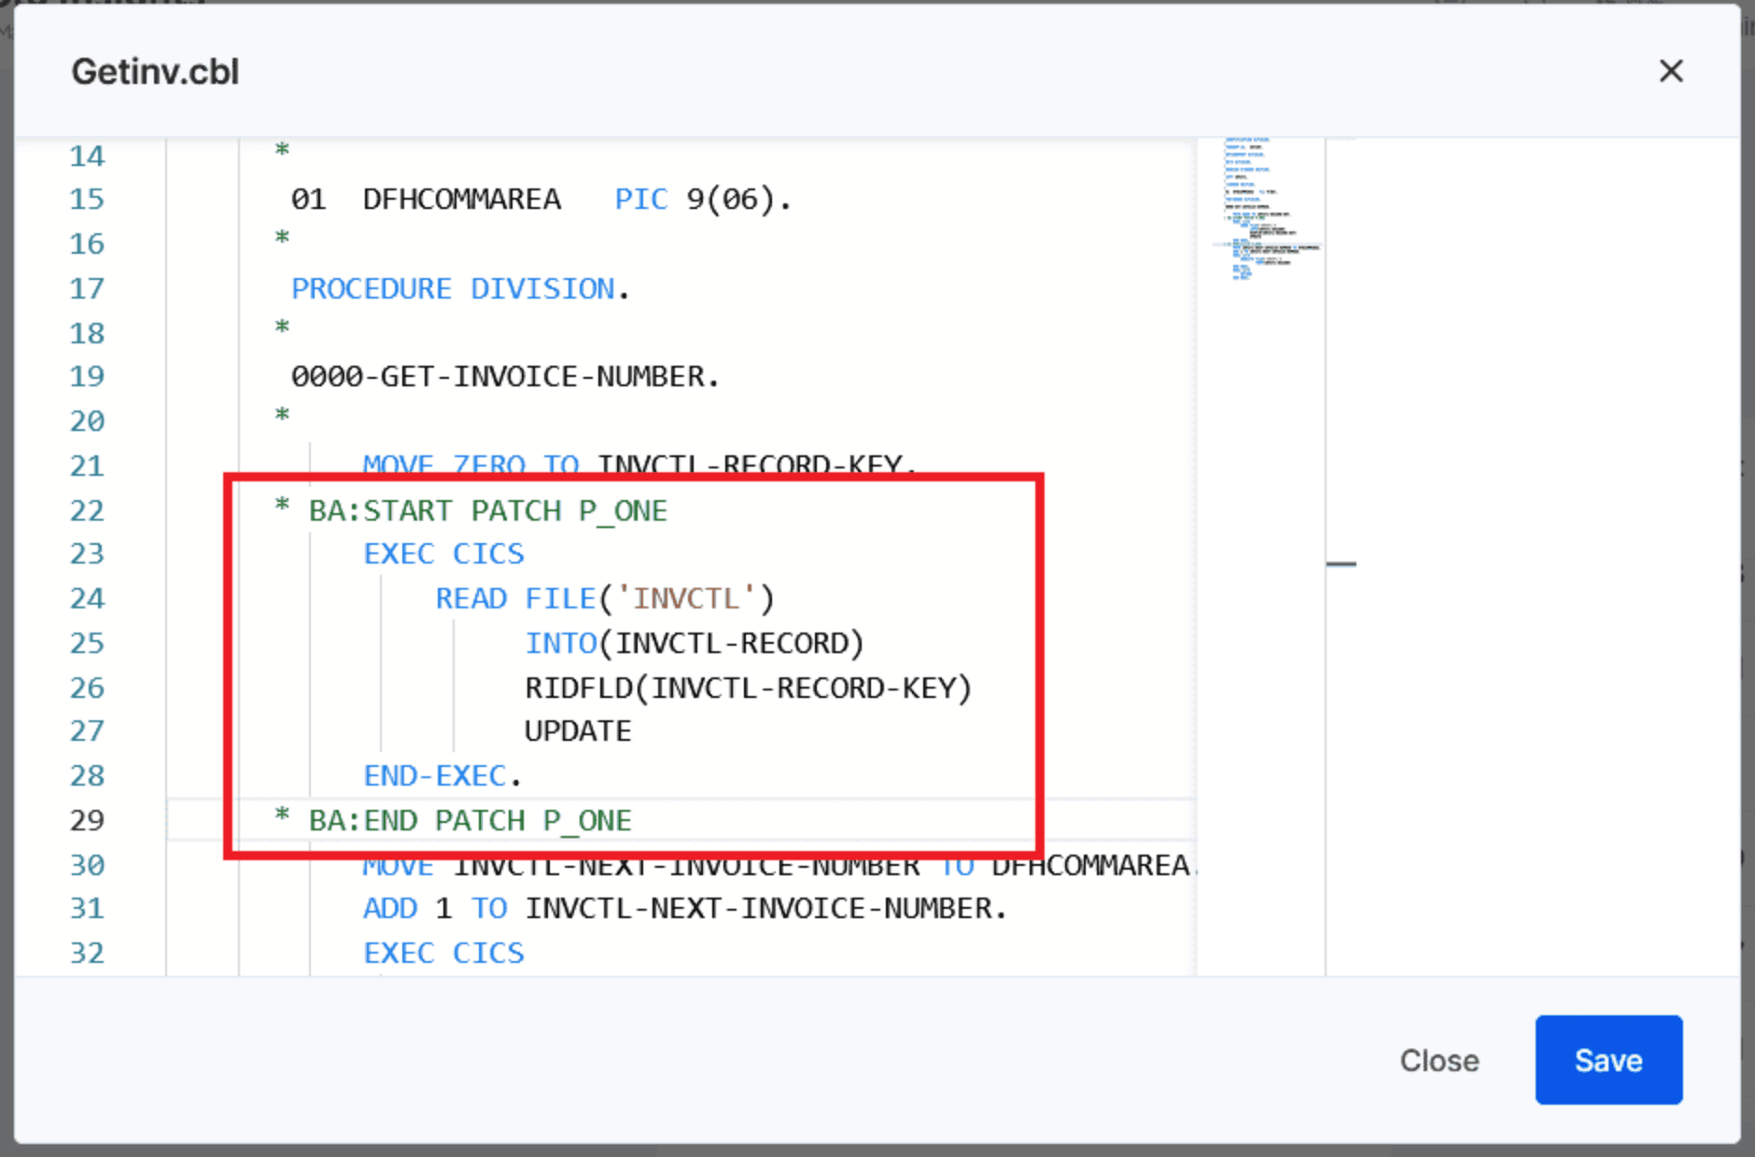This screenshot has height=1157, width=1755.
Task: Click the blue Save button
Action: click(x=1608, y=1060)
